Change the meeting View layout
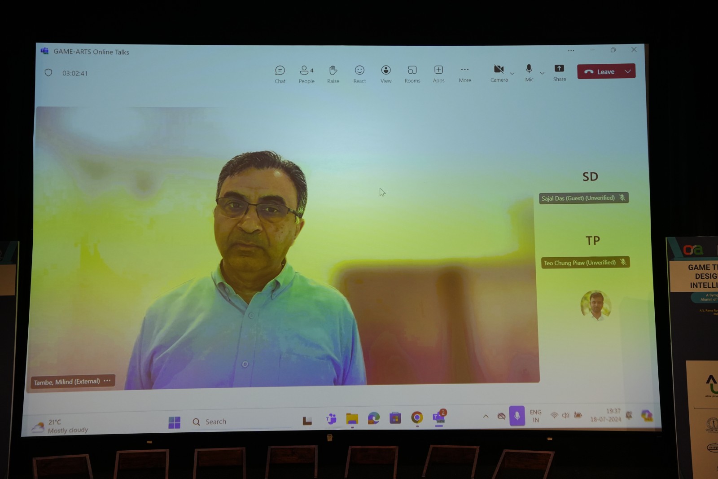718x479 pixels. tap(386, 74)
